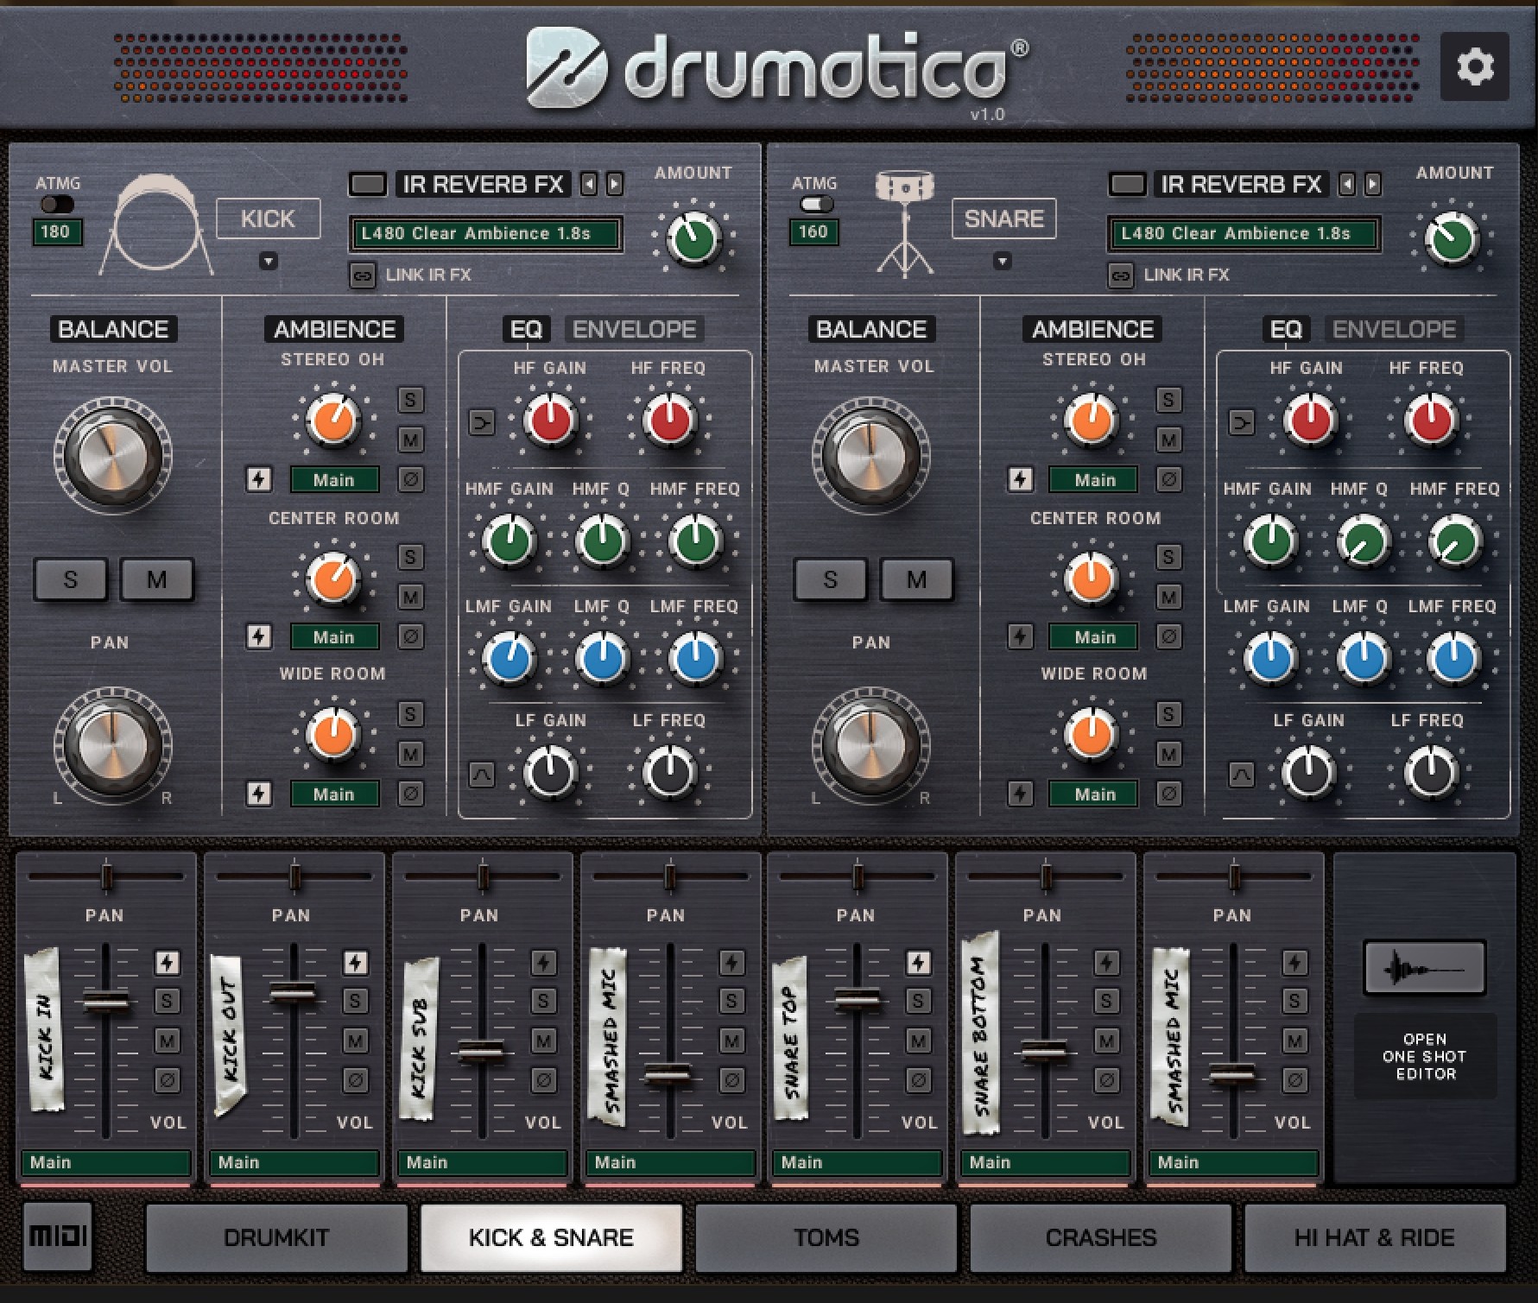
Task: Invert phase on Snare Bottom channel
Action: click(x=1106, y=1079)
